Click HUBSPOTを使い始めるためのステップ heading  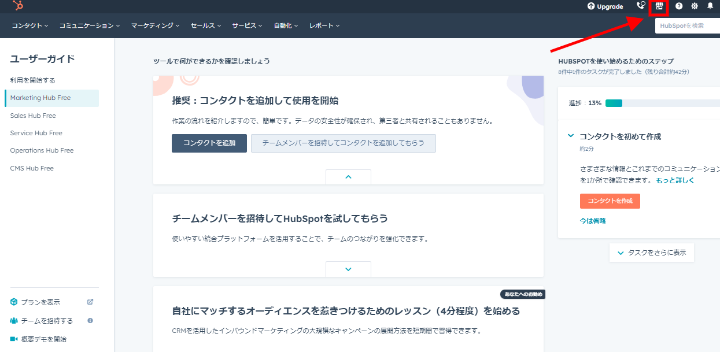[616, 61]
